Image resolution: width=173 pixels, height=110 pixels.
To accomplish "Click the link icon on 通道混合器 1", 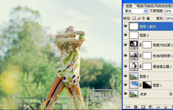I will pyautogui.click(x=140, y=66).
